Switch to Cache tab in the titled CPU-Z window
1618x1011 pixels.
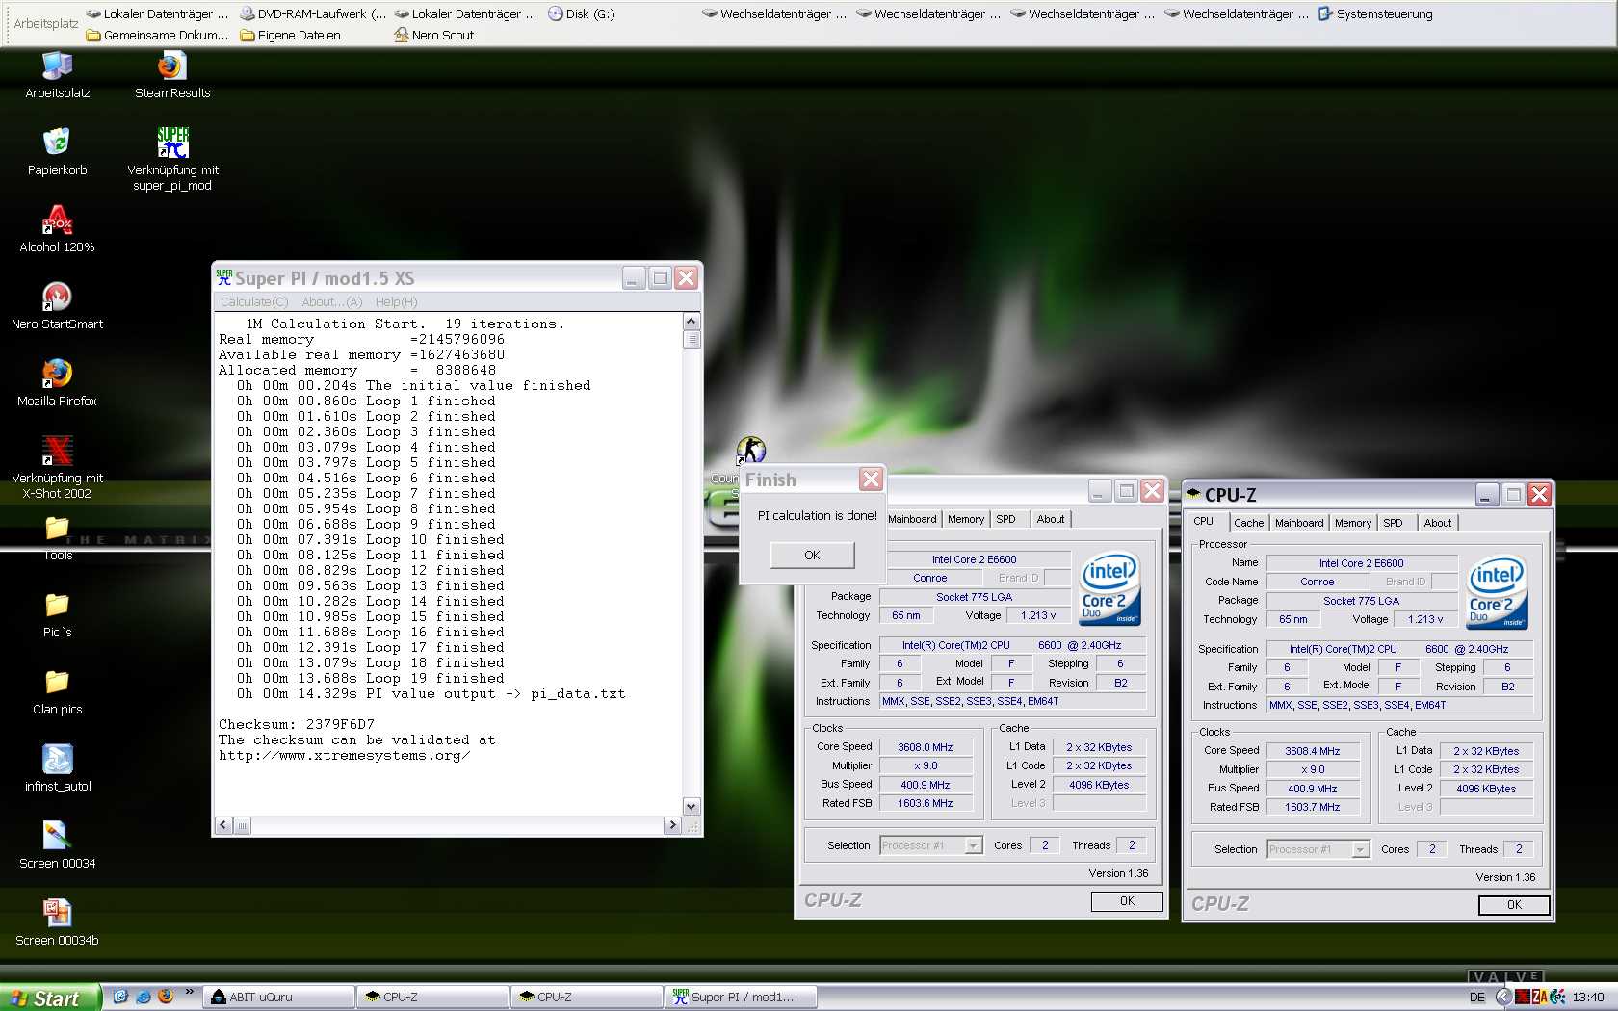pyautogui.click(x=1248, y=523)
